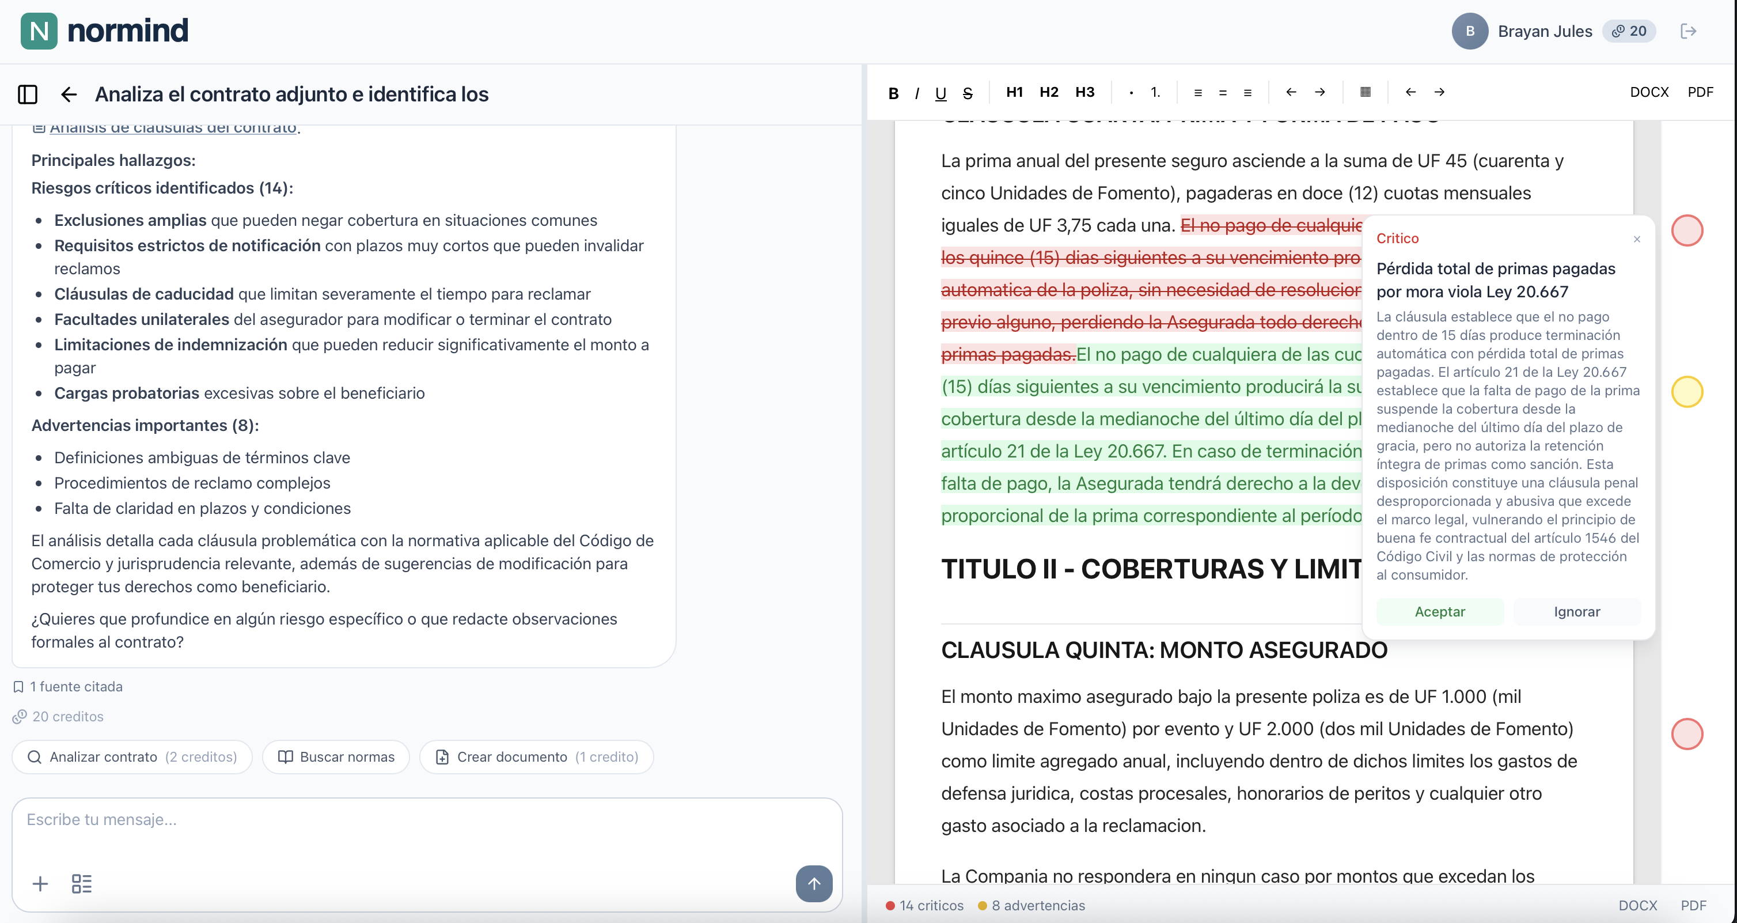Click the conversation title Analiza el contrato adjunto

click(291, 94)
